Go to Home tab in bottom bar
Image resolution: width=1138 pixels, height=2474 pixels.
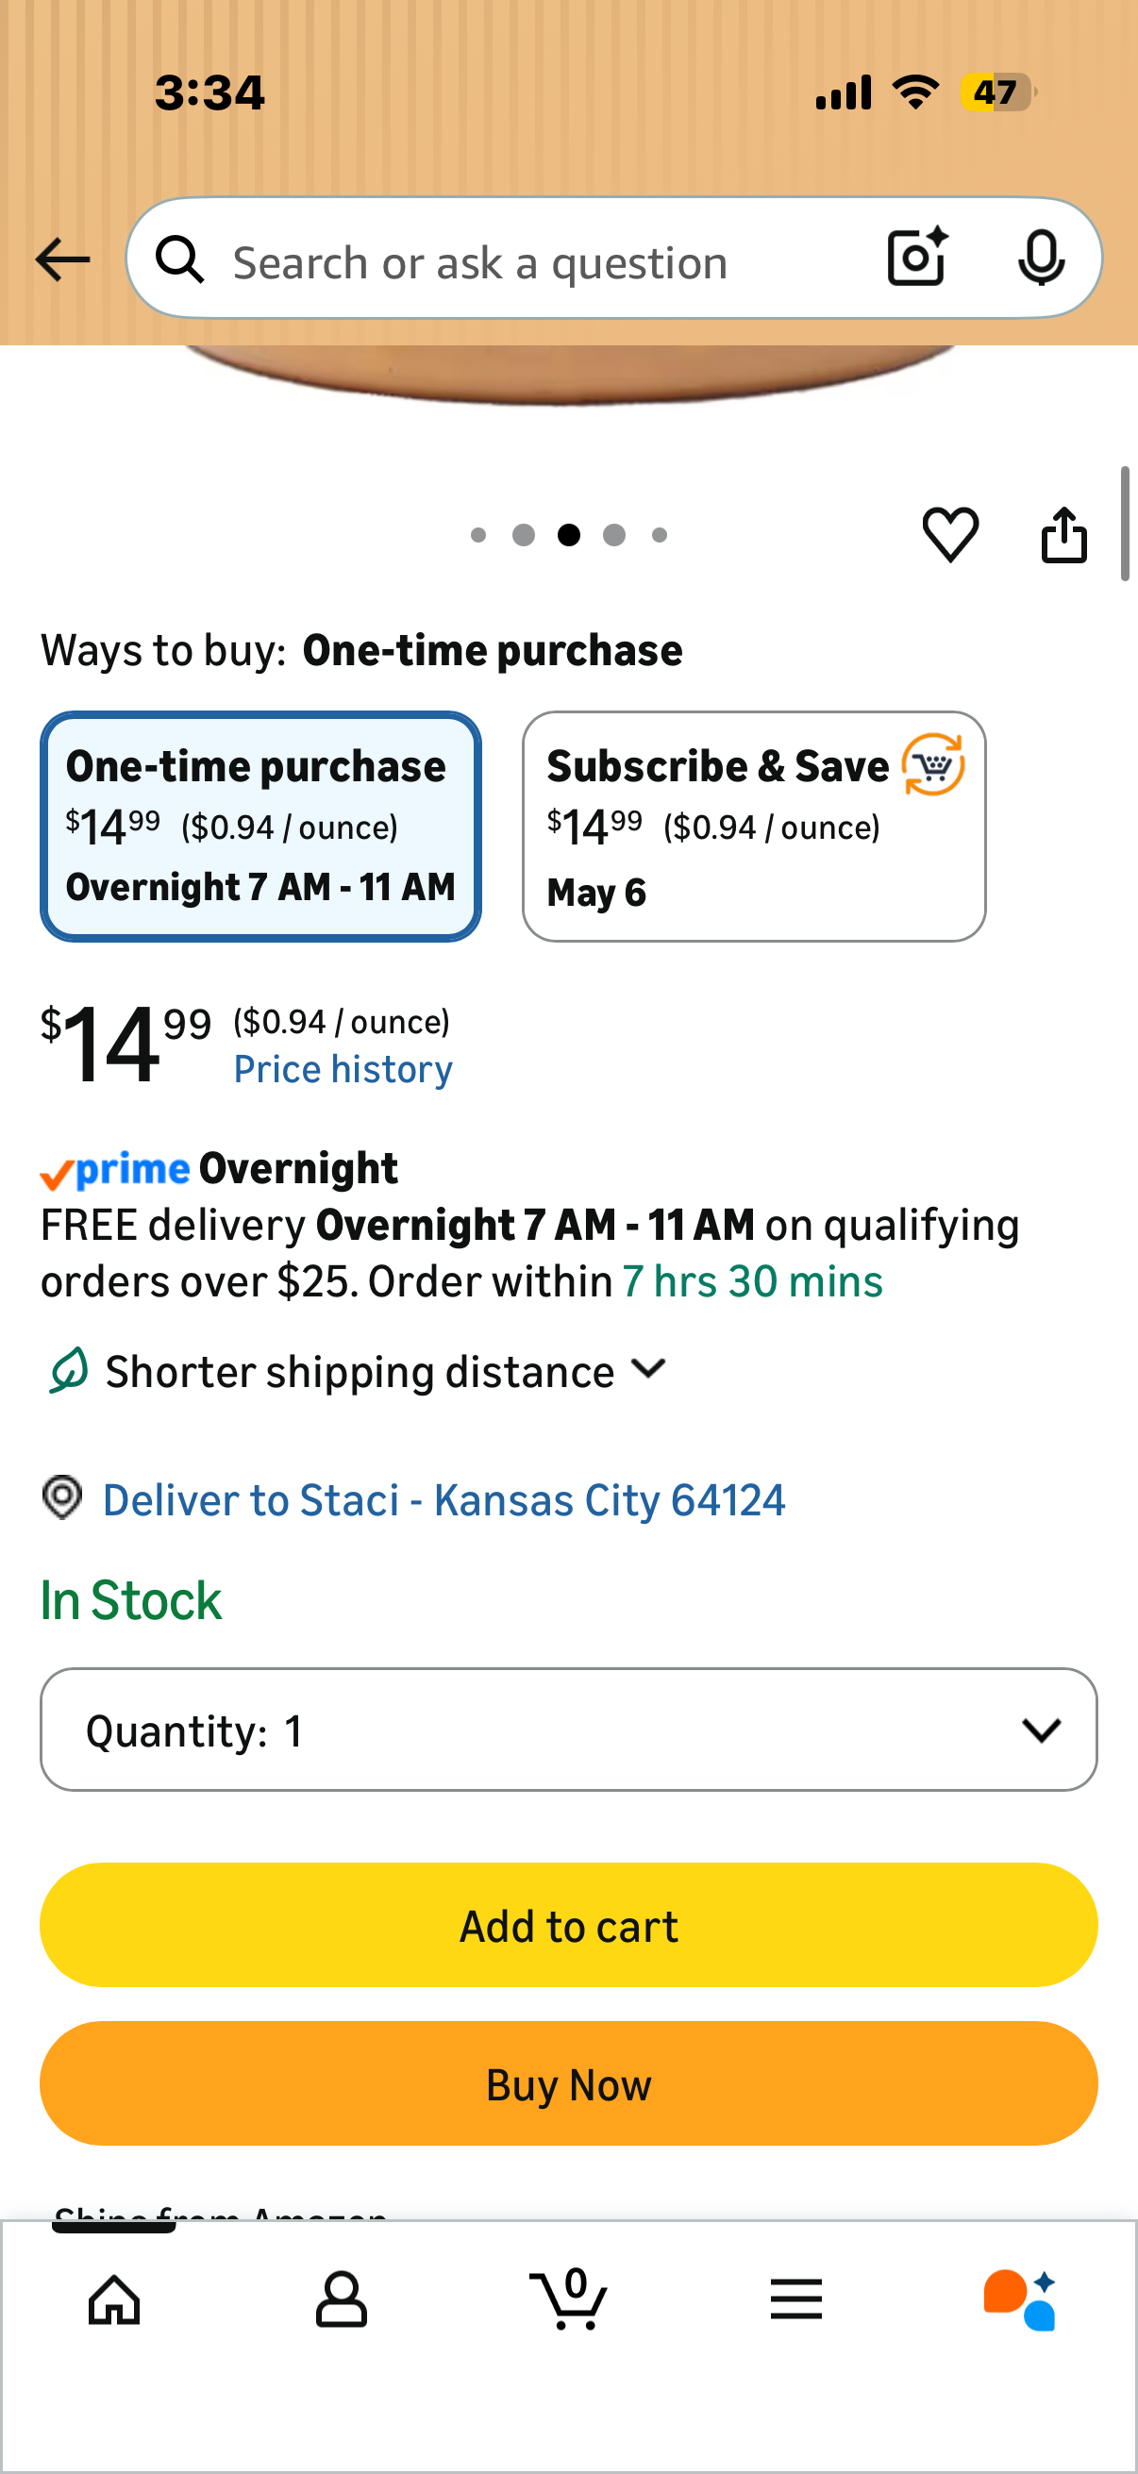coord(114,2299)
